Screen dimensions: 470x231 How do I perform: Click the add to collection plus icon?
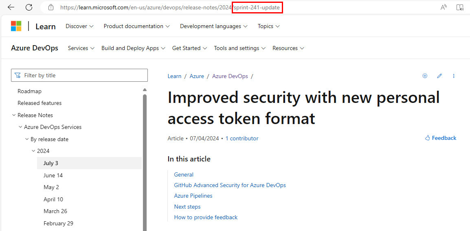pyautogui.click(x=425, y=76)
